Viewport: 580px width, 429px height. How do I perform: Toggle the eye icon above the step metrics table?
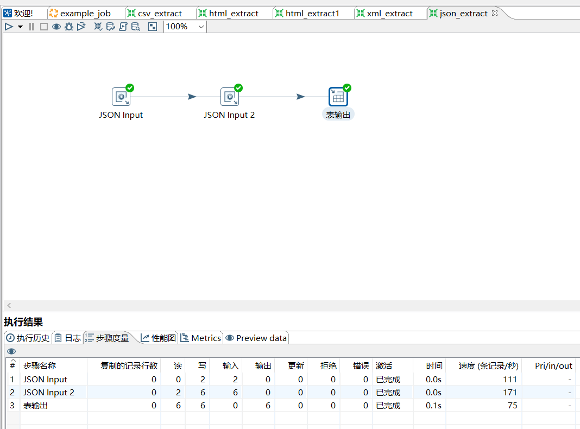click(x=11, y=351)
